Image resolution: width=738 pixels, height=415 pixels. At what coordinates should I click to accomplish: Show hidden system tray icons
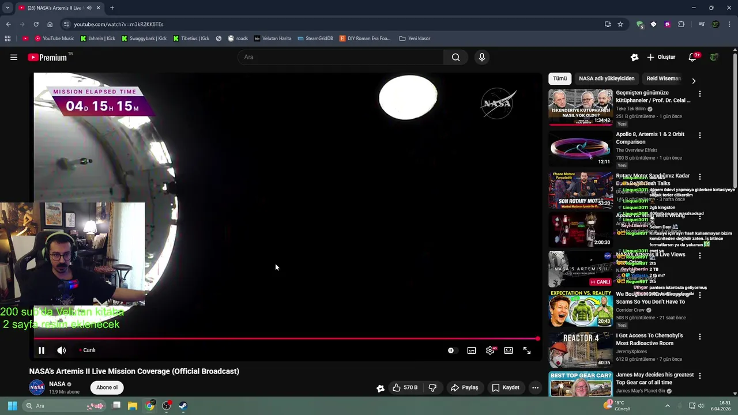(668, 406)
